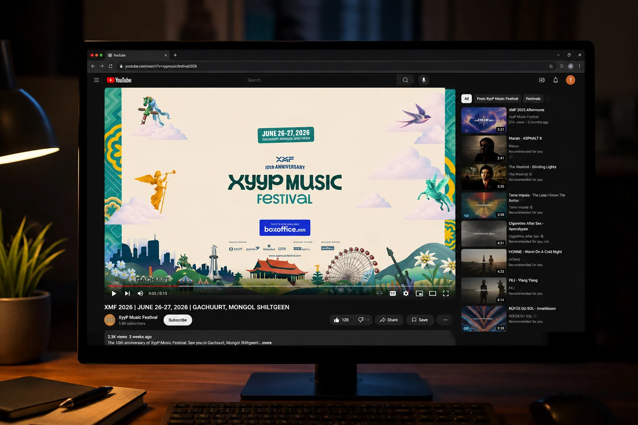Open the Create video icon
Screen dimensions: 638x425
542,80
